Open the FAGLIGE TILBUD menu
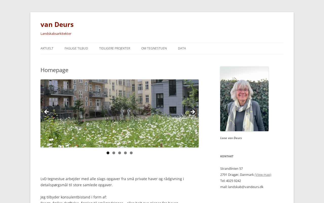The width and height of the screenshot is (324, 203). point(76,48)
